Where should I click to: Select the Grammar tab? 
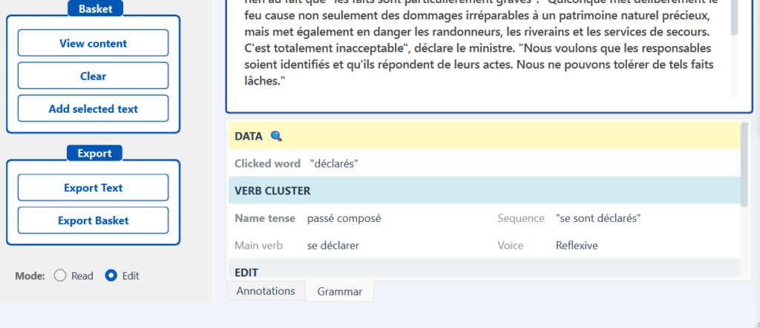[x=339, y=292]
